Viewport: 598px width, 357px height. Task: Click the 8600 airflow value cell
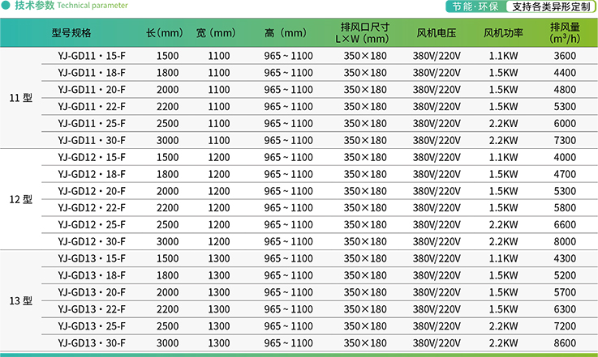tap(563, 342)
